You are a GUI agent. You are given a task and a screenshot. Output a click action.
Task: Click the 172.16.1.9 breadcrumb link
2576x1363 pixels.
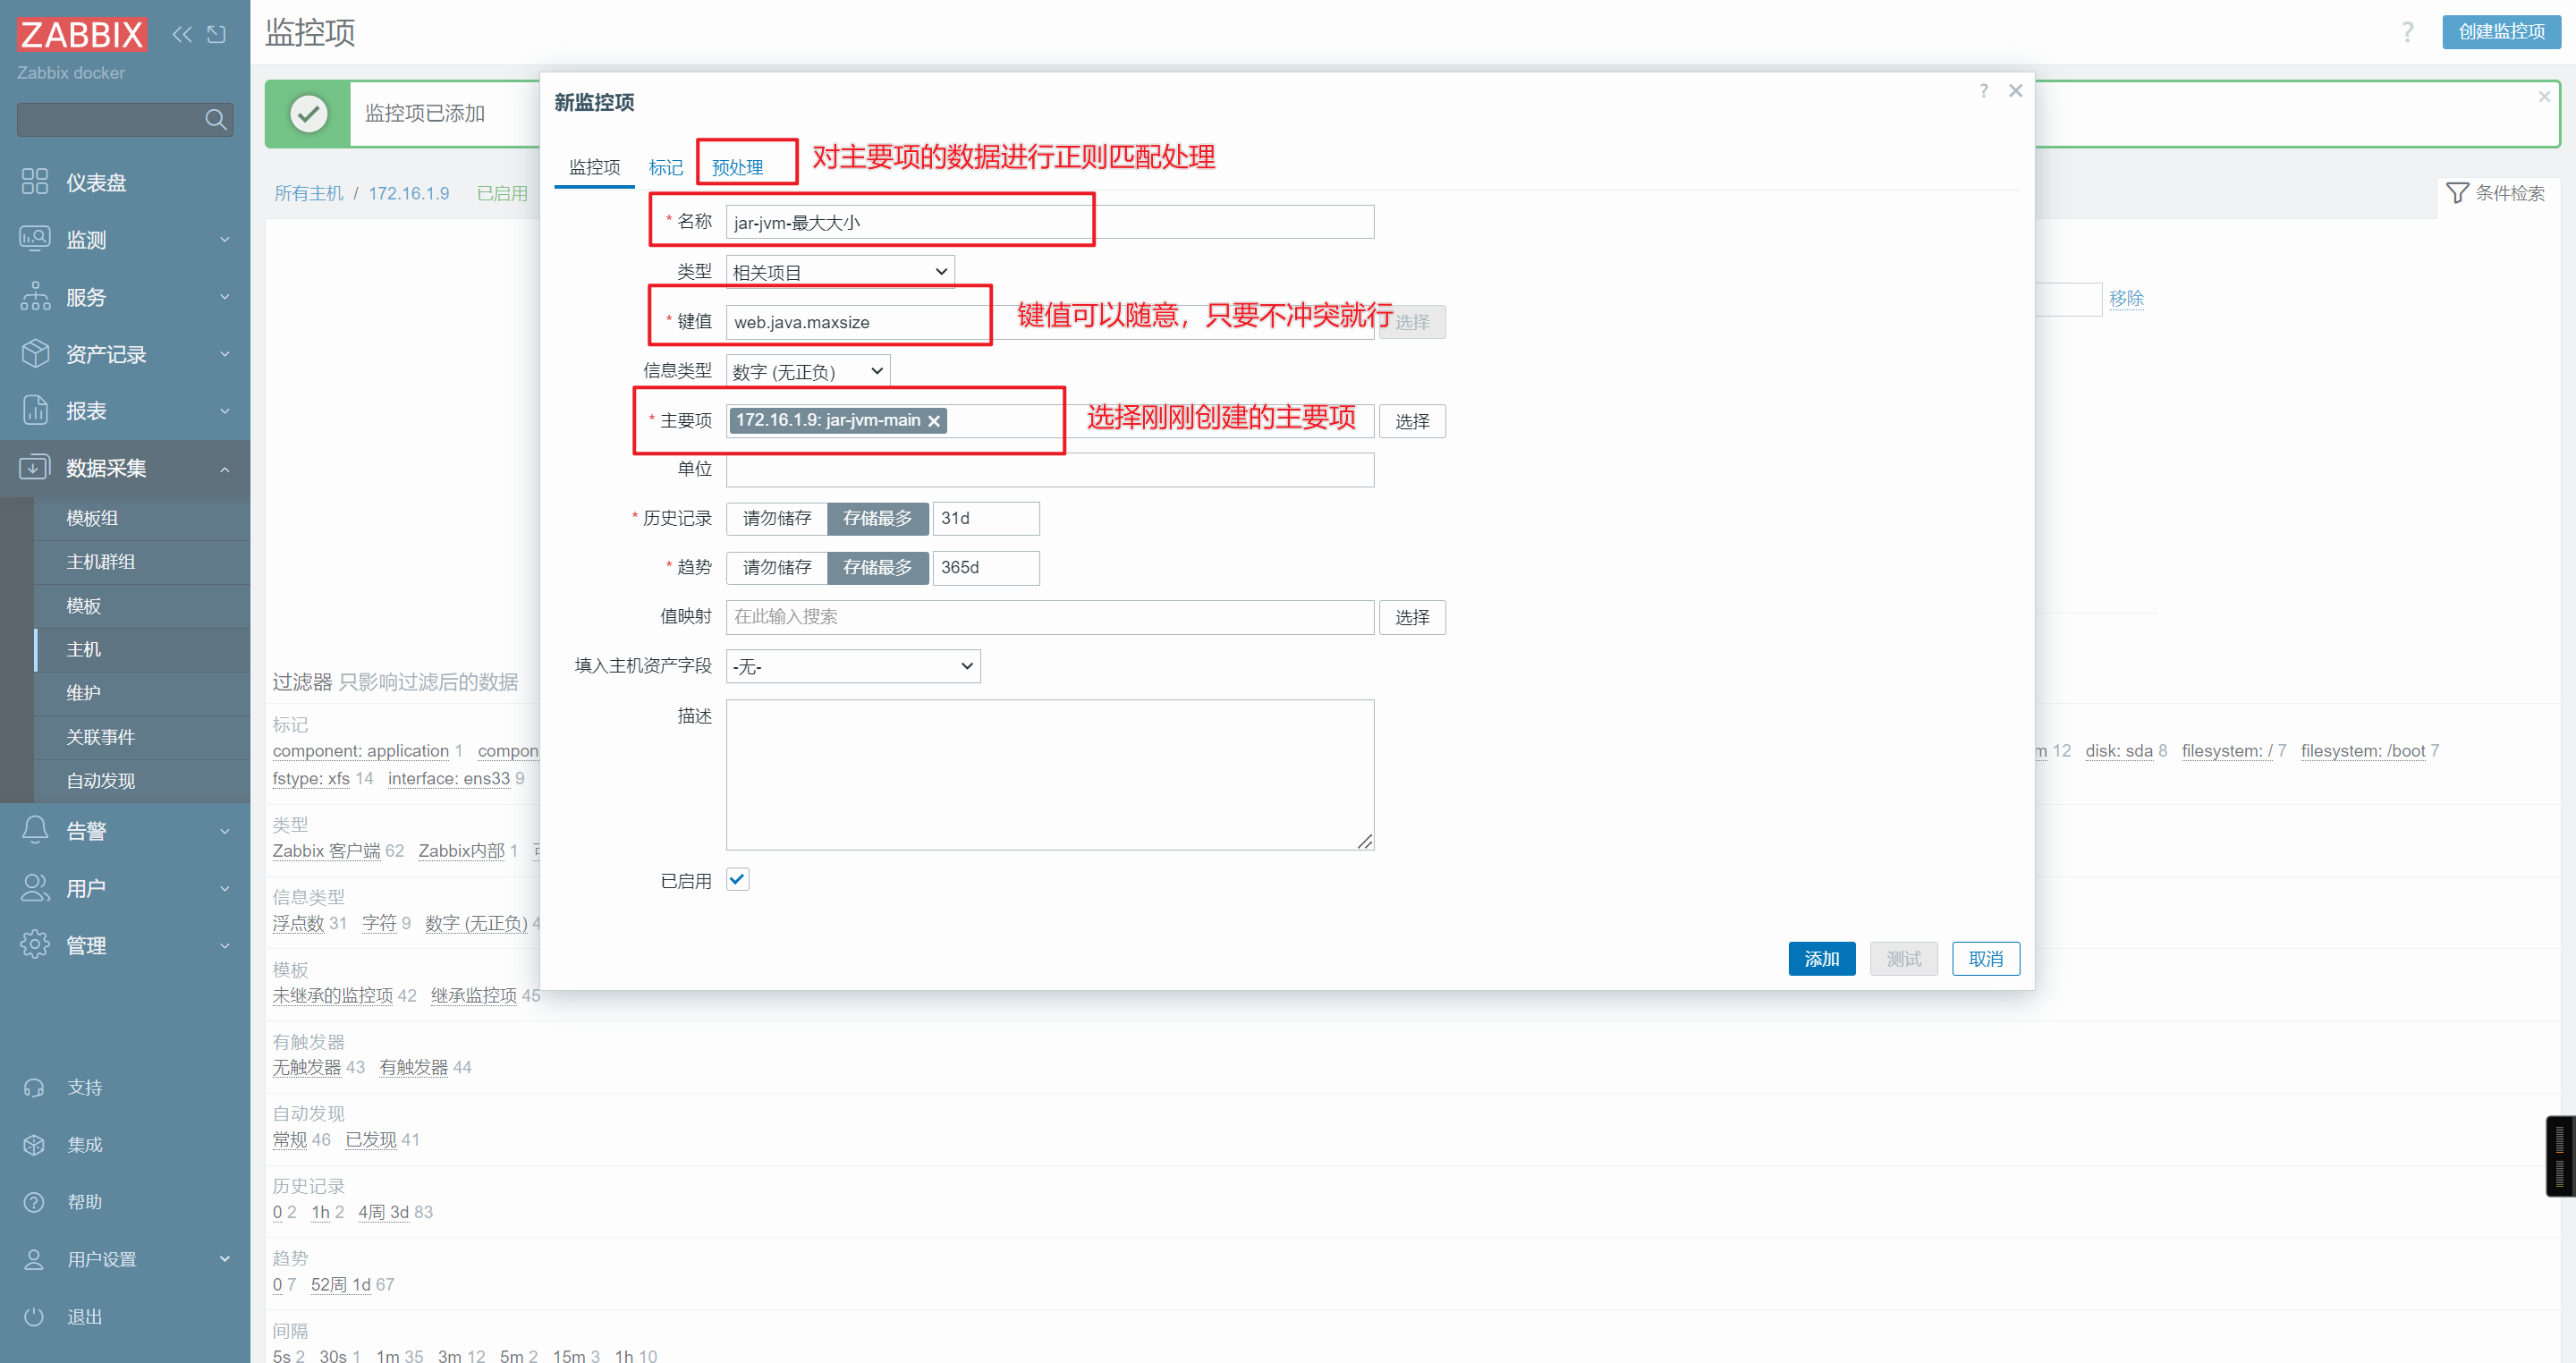pos(408,193)
